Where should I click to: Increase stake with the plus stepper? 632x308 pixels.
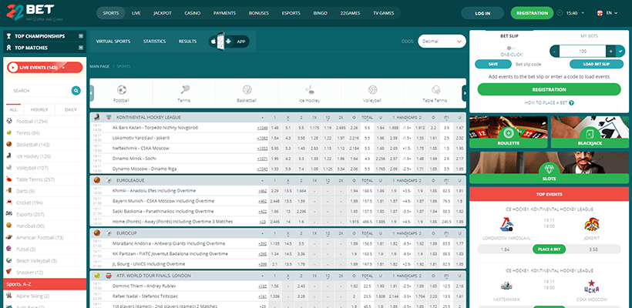[610, 50]
